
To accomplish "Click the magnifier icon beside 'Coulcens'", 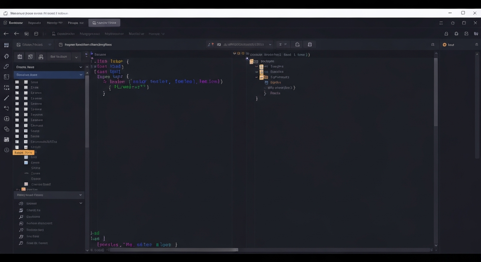I will click(21, 217).
